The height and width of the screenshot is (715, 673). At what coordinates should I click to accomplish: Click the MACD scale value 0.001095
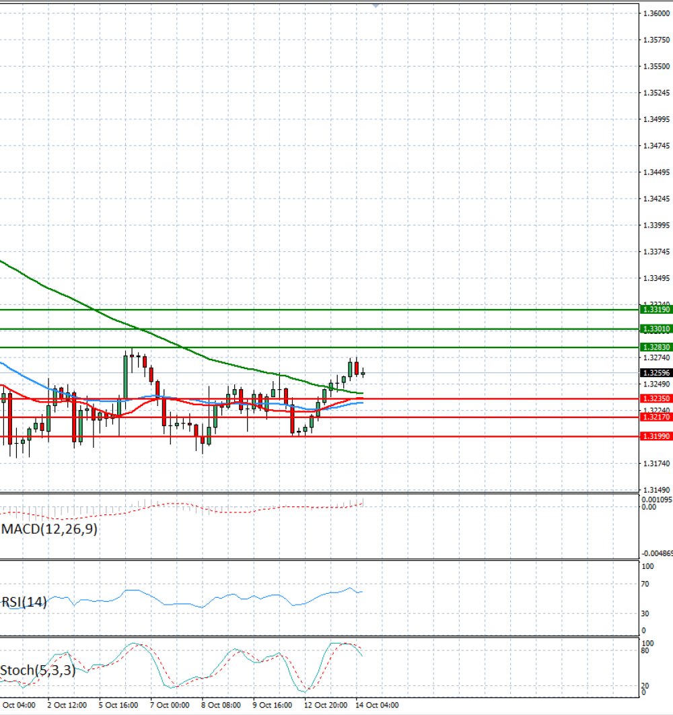pyautogui.click(x=657, y=500)
